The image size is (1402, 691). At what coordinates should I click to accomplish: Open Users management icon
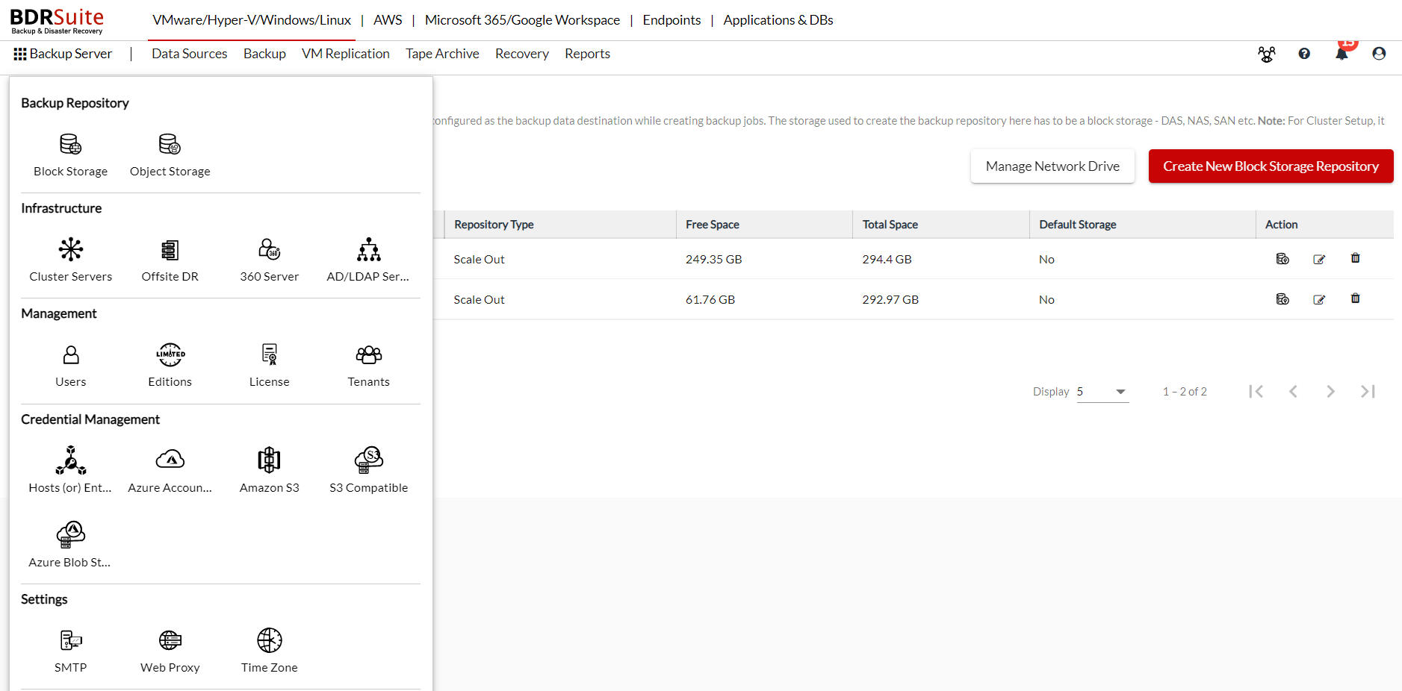[x=71, y=354]
